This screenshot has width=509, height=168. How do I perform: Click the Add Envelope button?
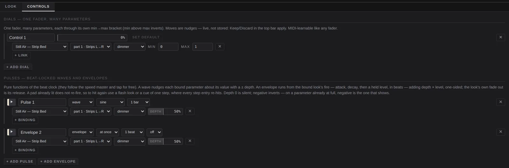coord(58,161)
